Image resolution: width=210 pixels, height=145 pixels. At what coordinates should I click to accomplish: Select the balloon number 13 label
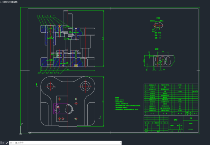[x=39, y=73]
